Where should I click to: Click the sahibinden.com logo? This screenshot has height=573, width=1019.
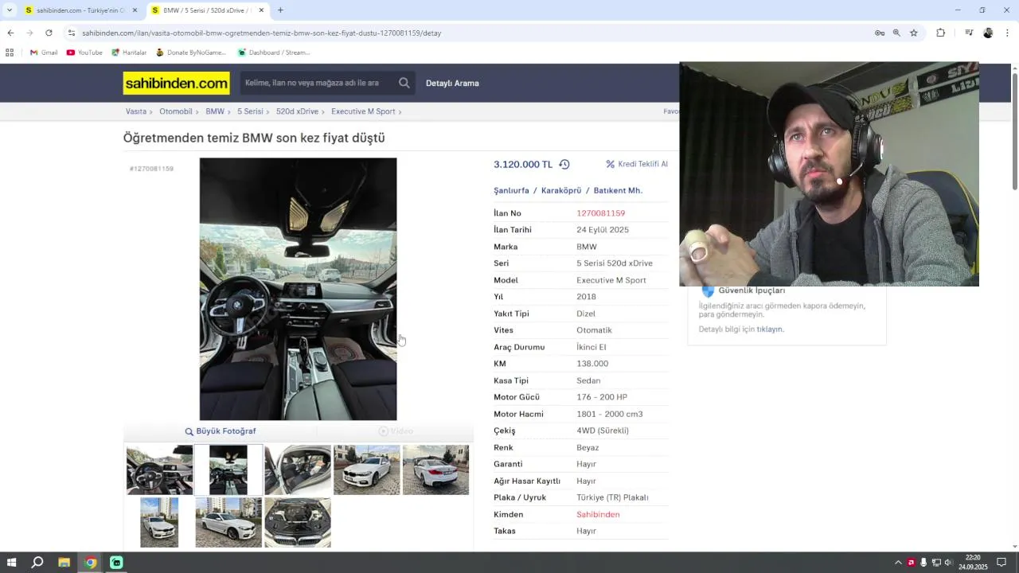176,83
